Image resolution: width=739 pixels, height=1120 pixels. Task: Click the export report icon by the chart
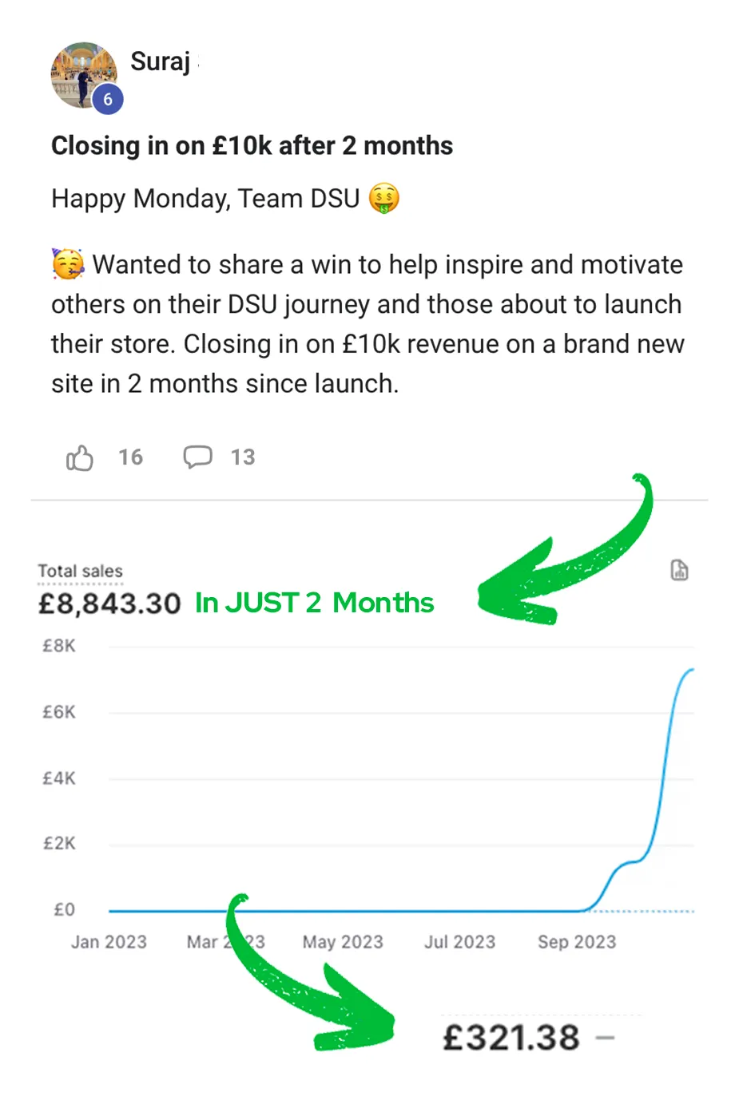(x=679, y=570)
